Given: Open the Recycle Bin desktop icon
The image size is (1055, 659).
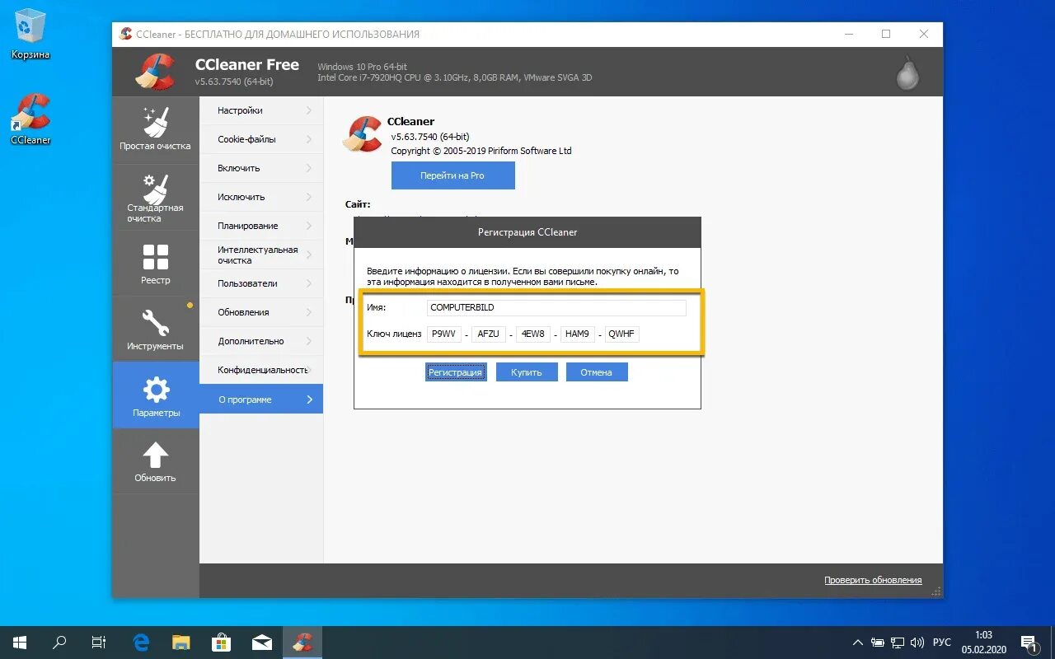Looking at the screenshot, I should (x=30, y=34).
